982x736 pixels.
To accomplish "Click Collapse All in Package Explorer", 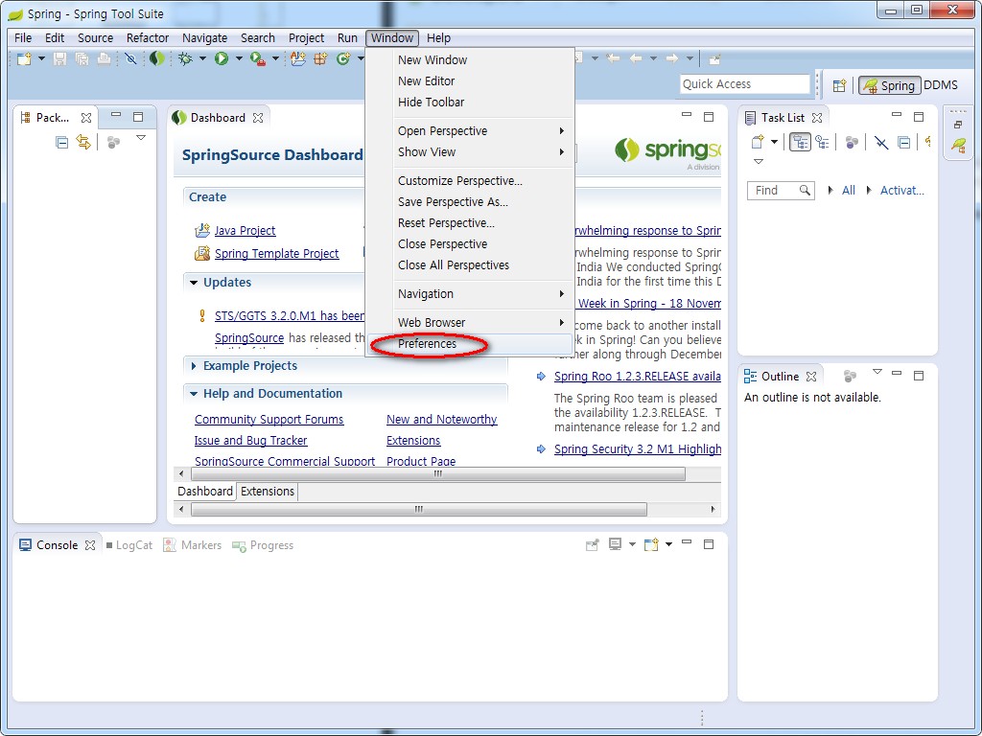I will coord(61,142).
